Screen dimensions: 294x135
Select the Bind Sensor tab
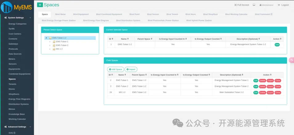153,14
